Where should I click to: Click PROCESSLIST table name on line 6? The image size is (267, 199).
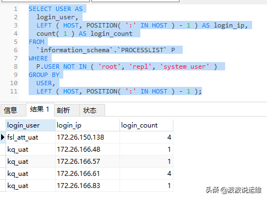tap(142, 50)
